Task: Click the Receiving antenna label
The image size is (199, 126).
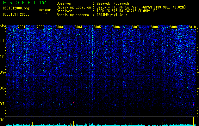Action: click(x=73, y=15)
